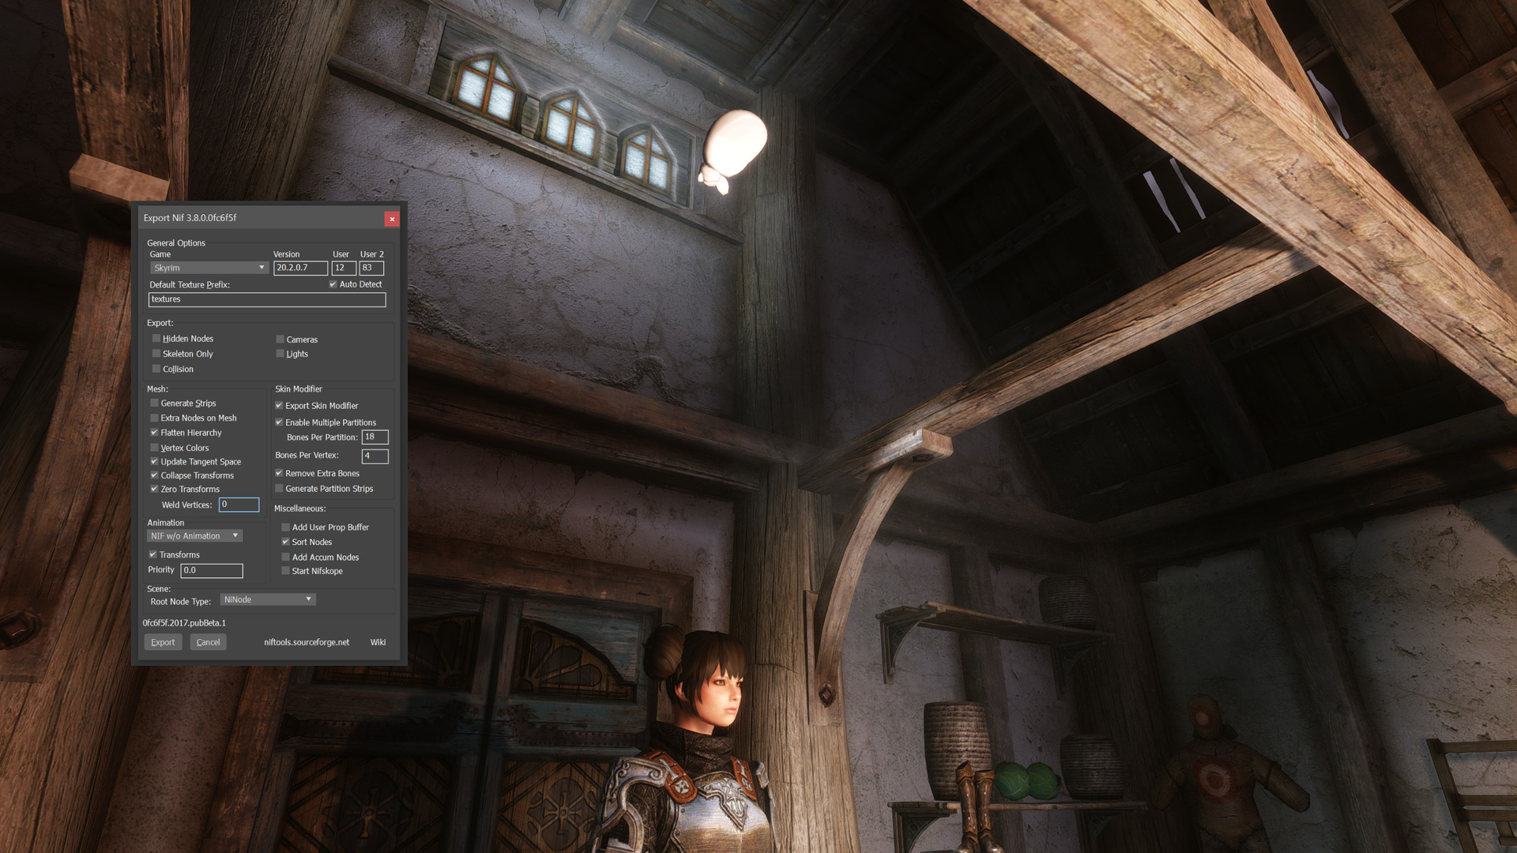Enable Lights export
1517x853 pixels.
click(280, 354)
